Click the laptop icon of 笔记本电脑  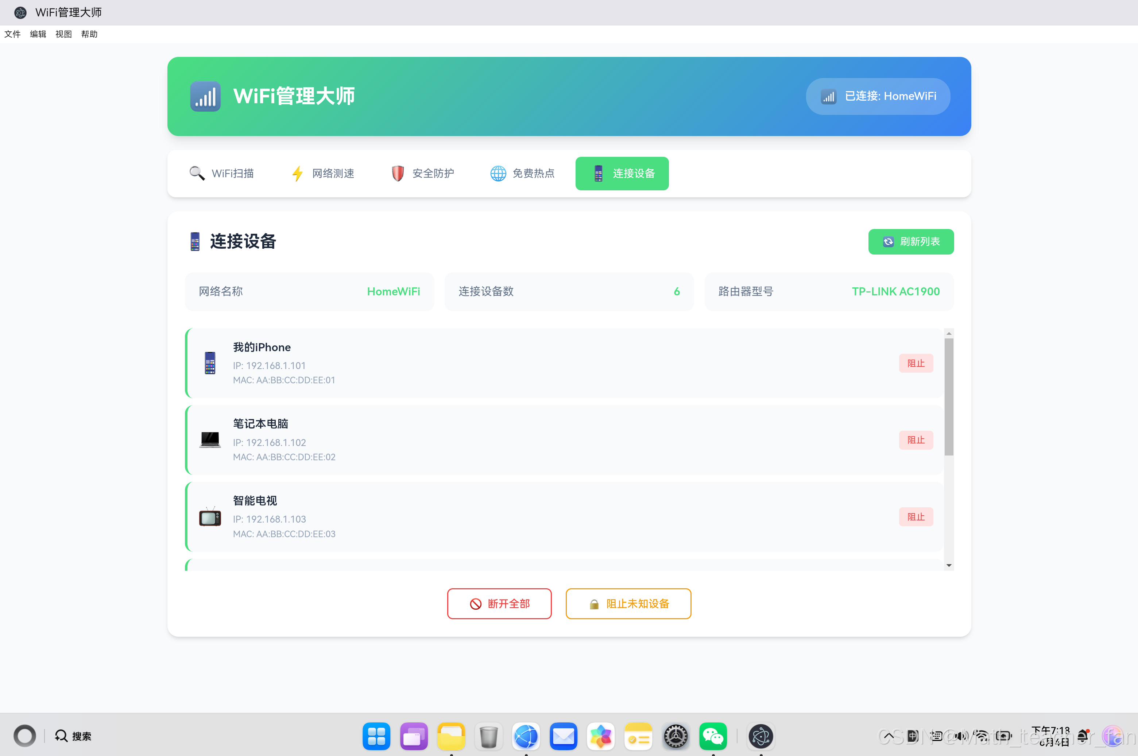pos(210,440)
